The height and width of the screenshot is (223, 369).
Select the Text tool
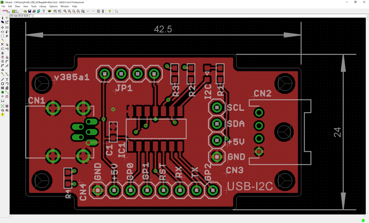(7, 79)
